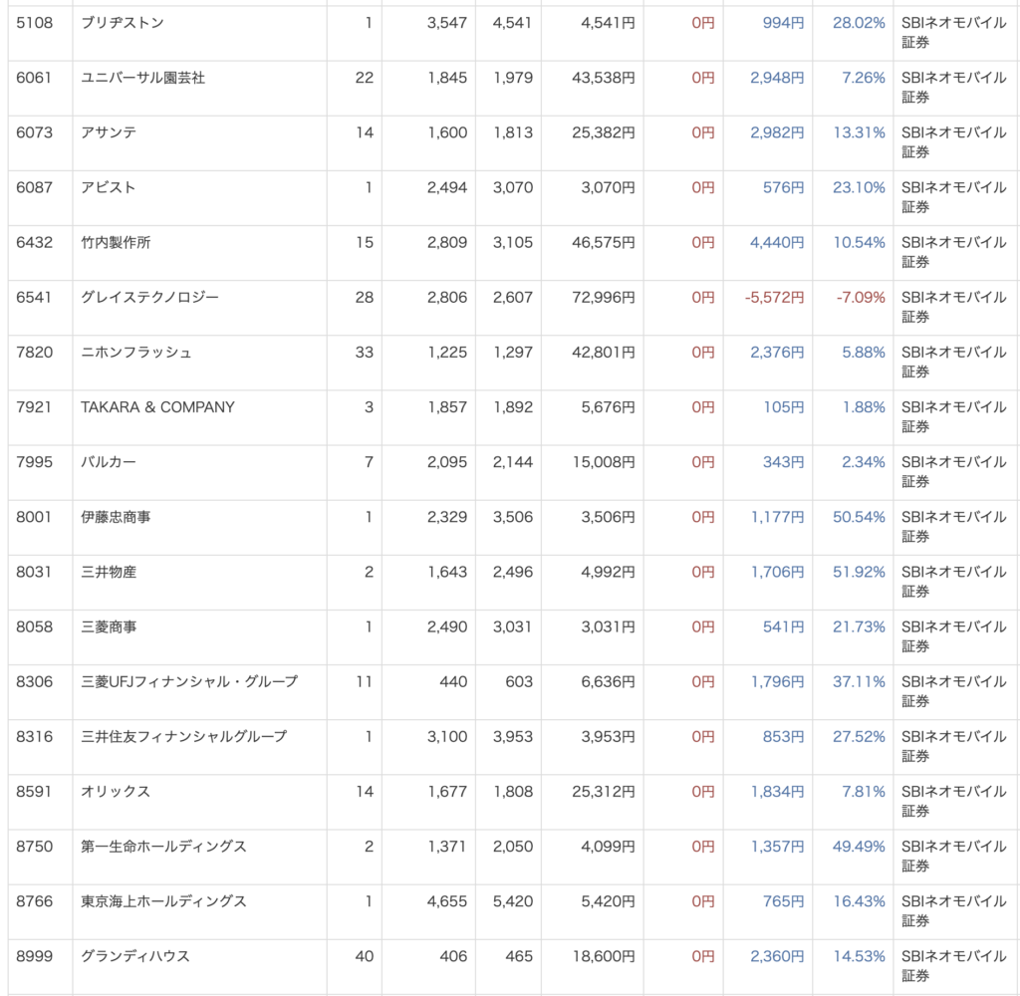Select the 三井物産 stock name
1020x996 pixels.
pos(109,573)
